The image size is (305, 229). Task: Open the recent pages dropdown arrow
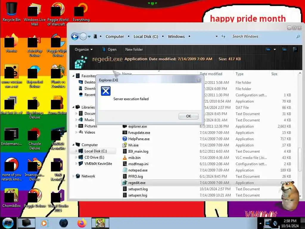[89, 37]
